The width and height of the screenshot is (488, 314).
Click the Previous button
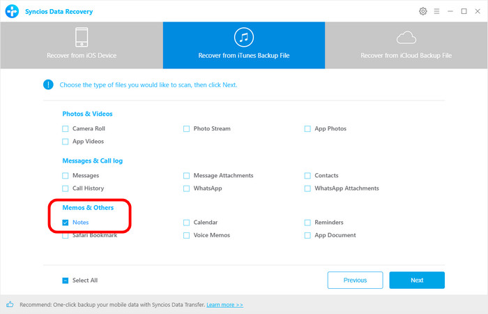(355, 280)
